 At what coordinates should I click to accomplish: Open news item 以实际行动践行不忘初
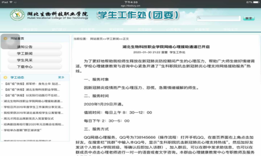pyautogui.click(x=32, y=95)
